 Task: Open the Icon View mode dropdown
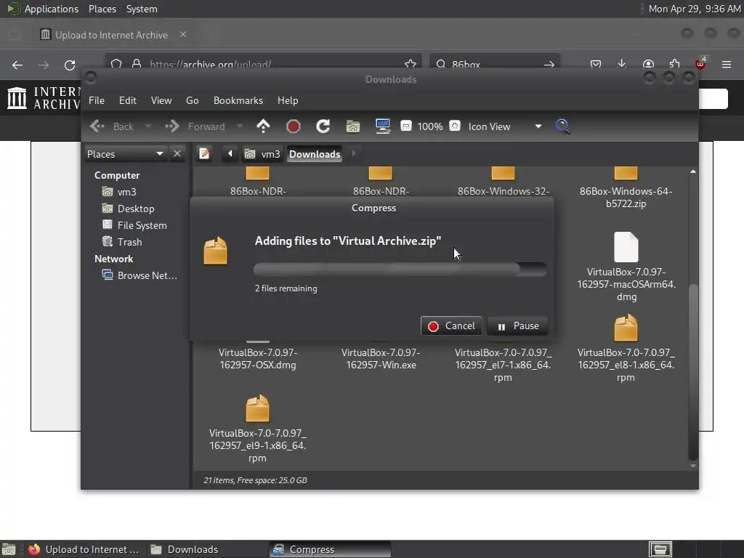[x=504, y=126]
